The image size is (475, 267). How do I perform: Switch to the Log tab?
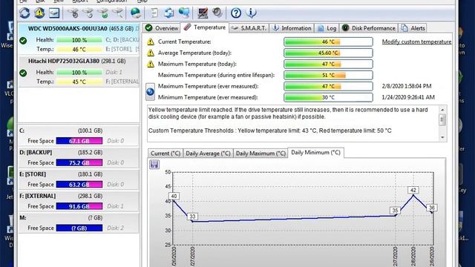tap(327, 28)
